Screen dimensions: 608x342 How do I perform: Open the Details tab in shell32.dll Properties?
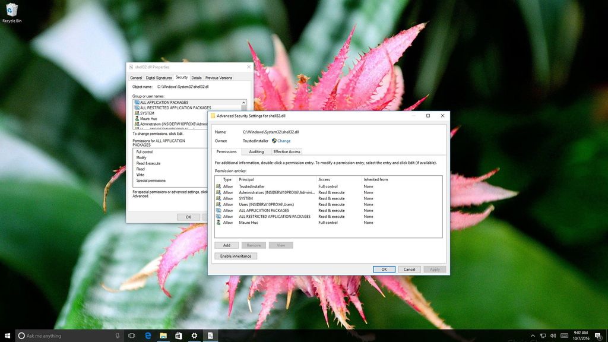[x=197, y=77]
